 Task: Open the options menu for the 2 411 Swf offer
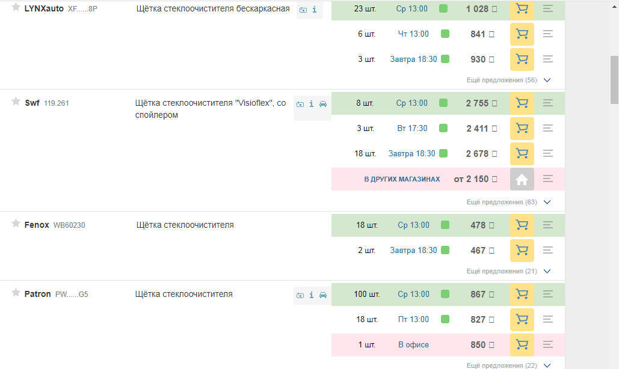[x=547, y=128]
